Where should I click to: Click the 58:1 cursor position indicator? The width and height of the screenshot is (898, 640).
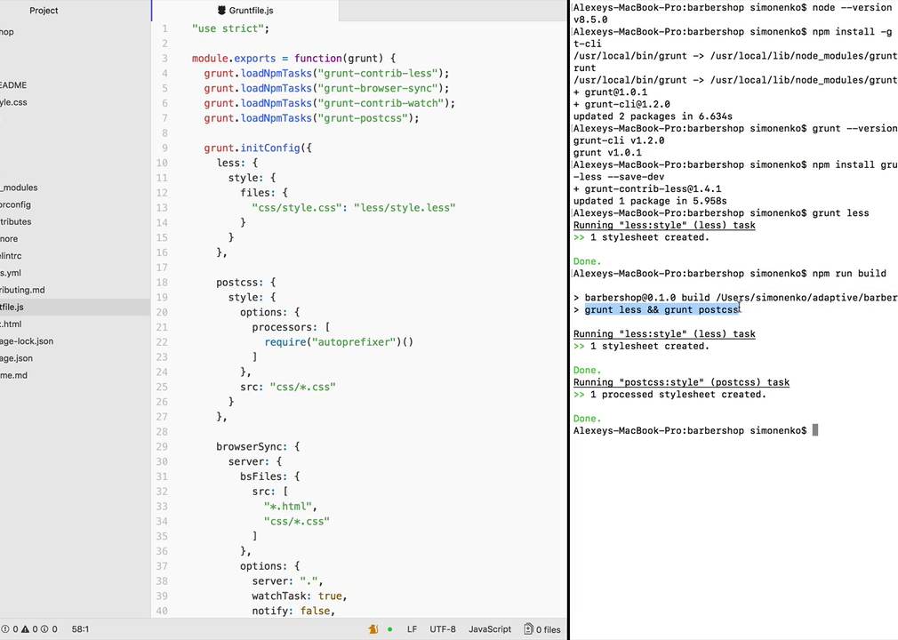pos(80,629)
